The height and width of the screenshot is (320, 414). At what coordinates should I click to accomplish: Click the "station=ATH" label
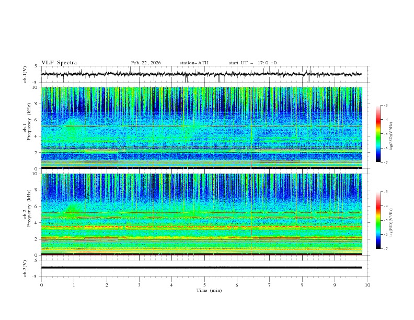[x=194, y=63]
